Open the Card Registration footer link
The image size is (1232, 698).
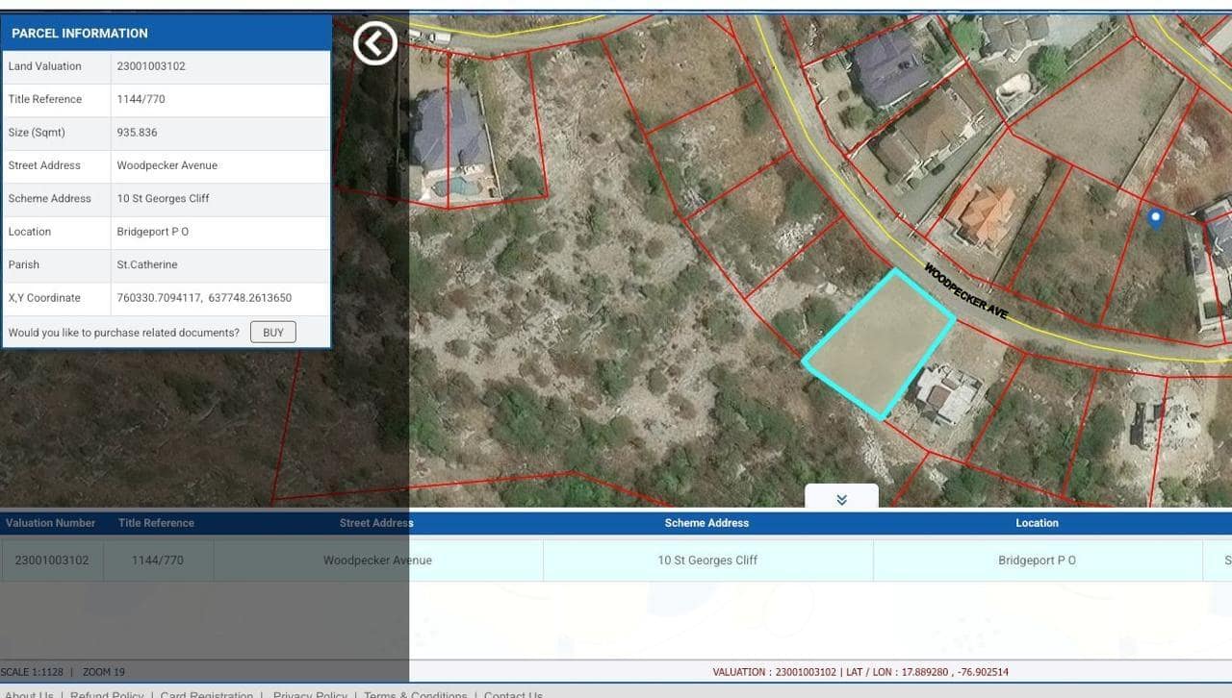click(206, 694)
